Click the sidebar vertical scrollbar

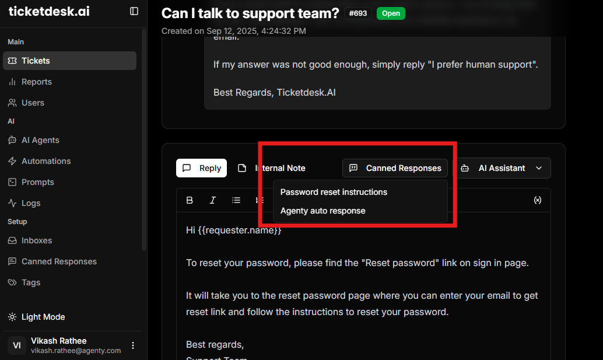[x=144, y=141]
